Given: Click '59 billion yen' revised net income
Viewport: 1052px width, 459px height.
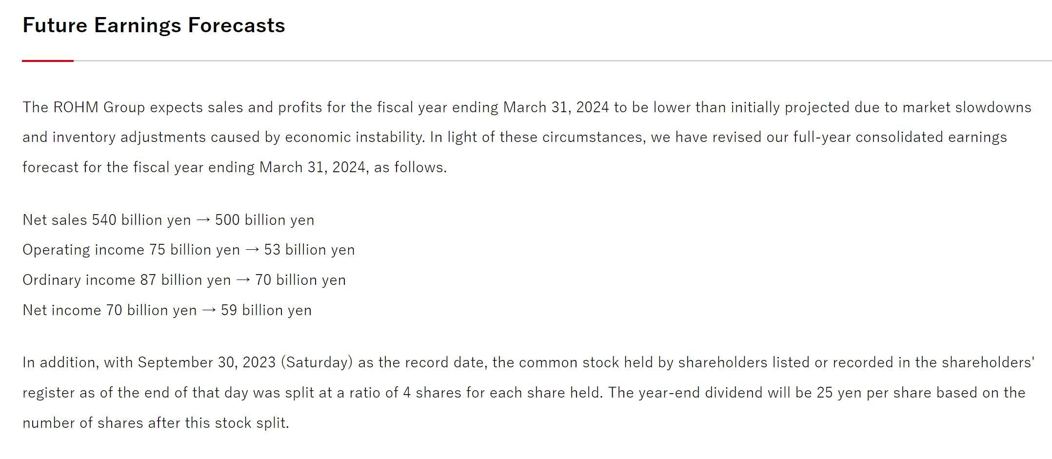Looking at the screenshot, I should [x=266, y=310].
